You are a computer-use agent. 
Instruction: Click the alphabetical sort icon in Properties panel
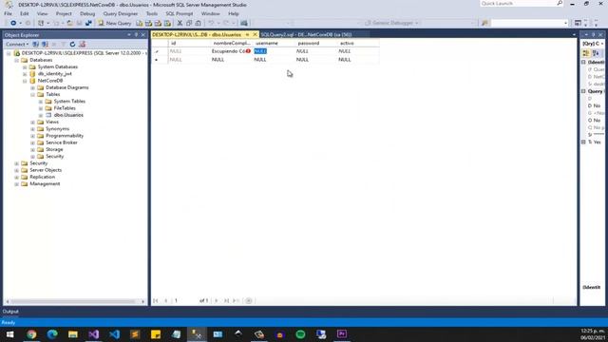point(596,53)
